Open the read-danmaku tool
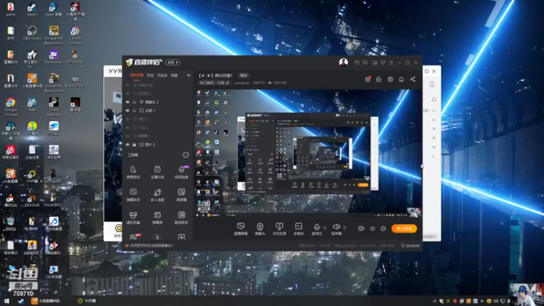 pos(181,195)
